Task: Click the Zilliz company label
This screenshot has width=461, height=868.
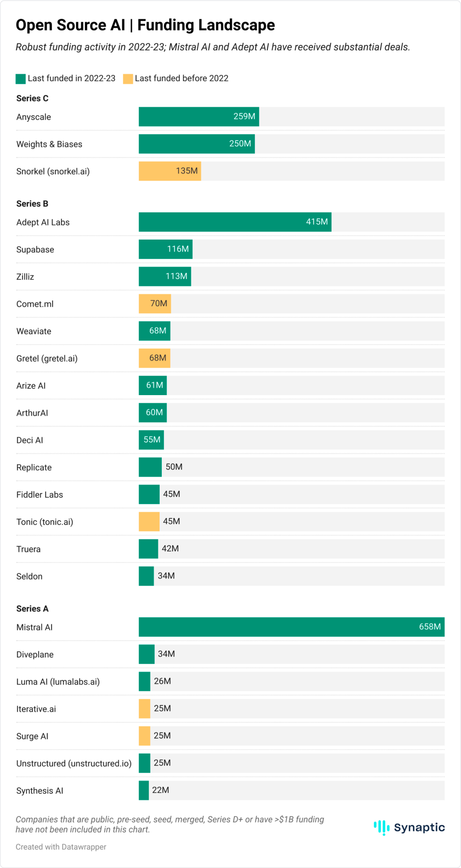Action: click(25, 277)
